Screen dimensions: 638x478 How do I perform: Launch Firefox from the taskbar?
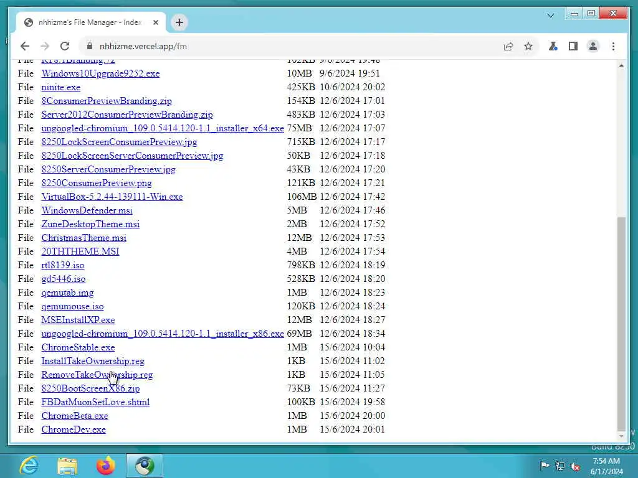pyautogui.click(x=105, y=466)
